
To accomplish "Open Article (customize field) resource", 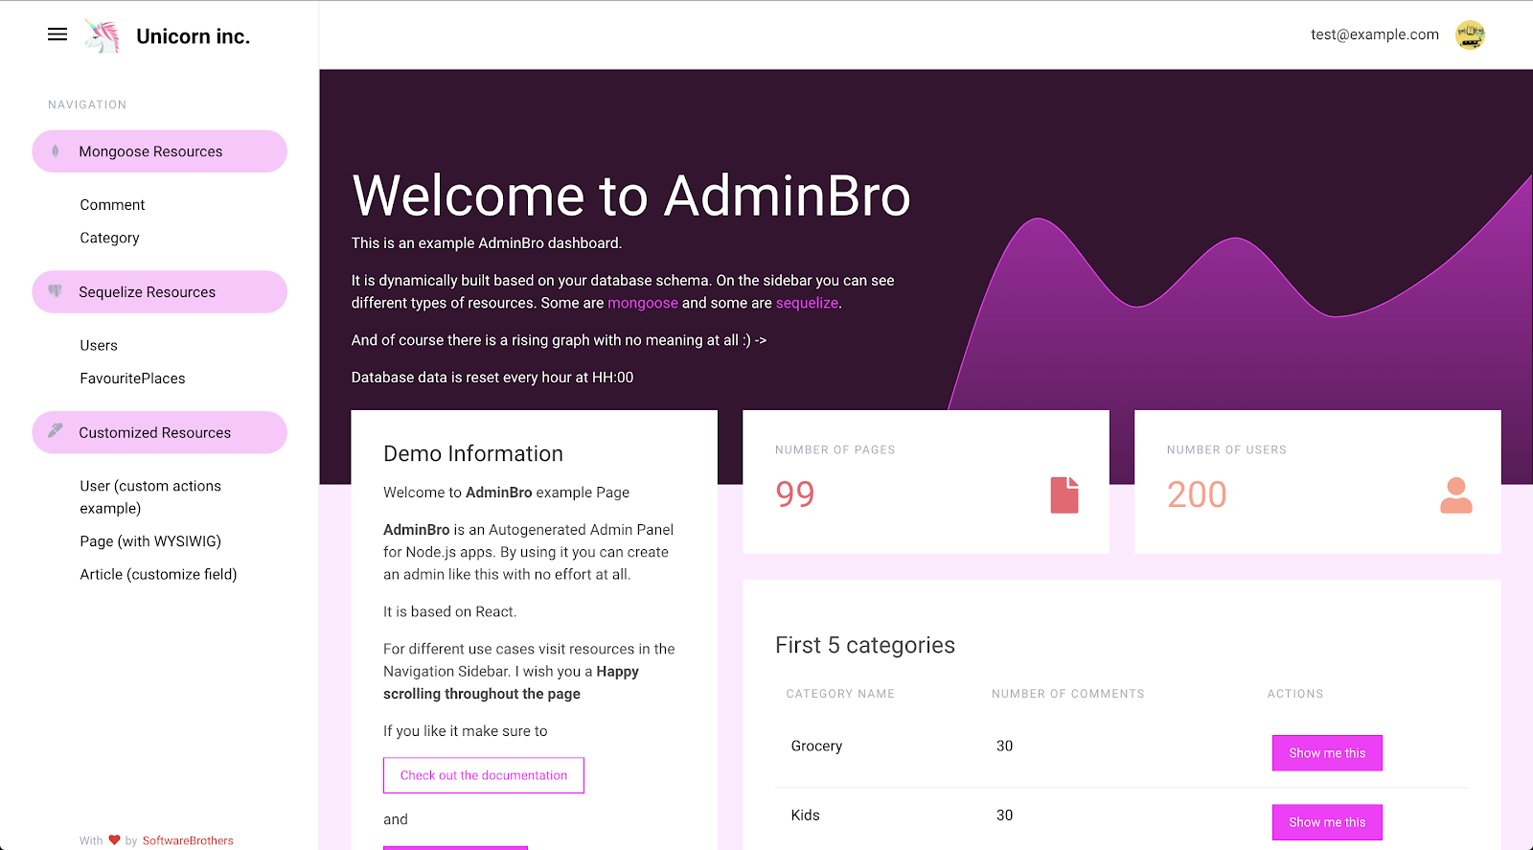I will (158, 574).
